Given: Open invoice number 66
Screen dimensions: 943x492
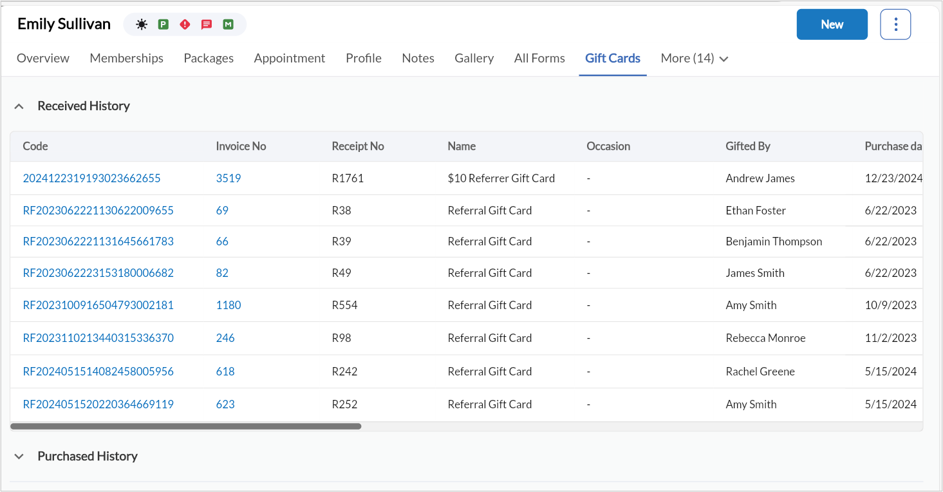Looking at the screenshot, I should click(222, 241).
